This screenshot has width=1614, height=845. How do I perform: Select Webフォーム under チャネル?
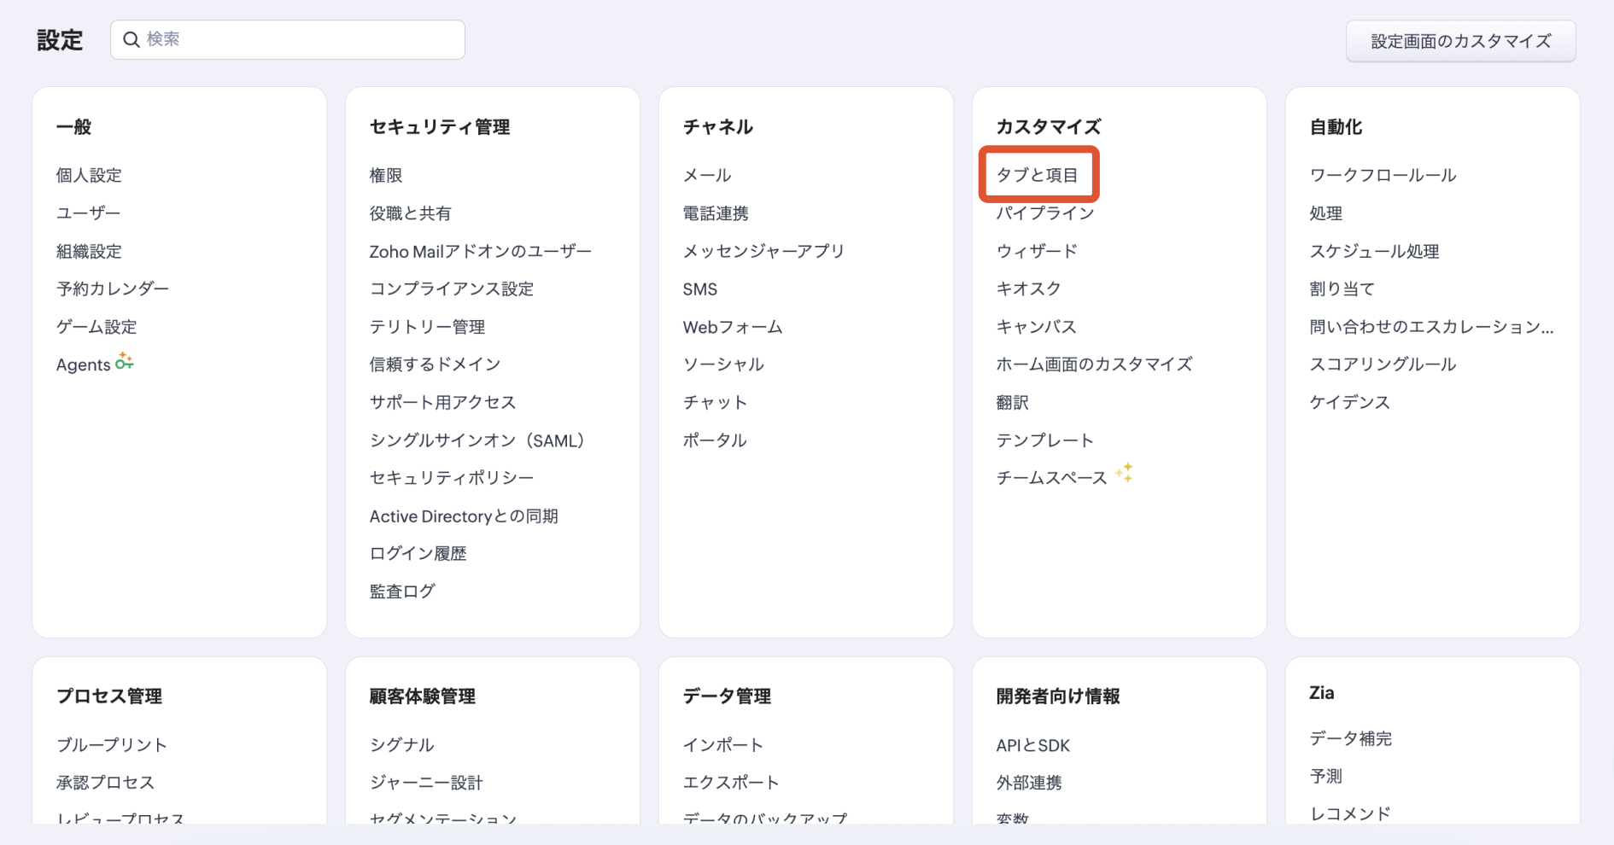[x=732, y=327]
